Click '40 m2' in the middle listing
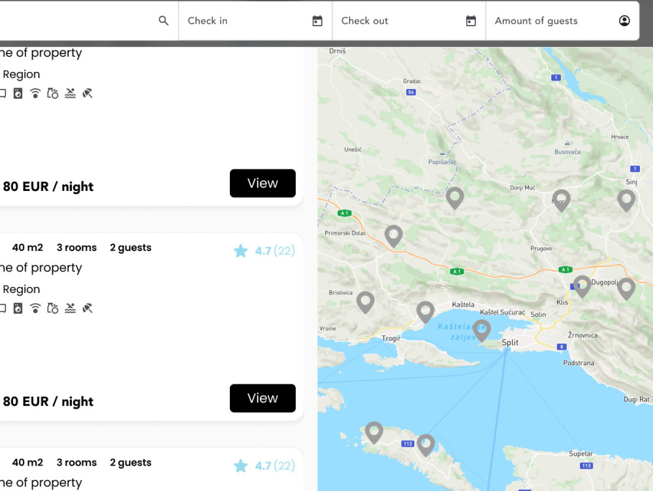The image size is (653, 491). (27, 248)
